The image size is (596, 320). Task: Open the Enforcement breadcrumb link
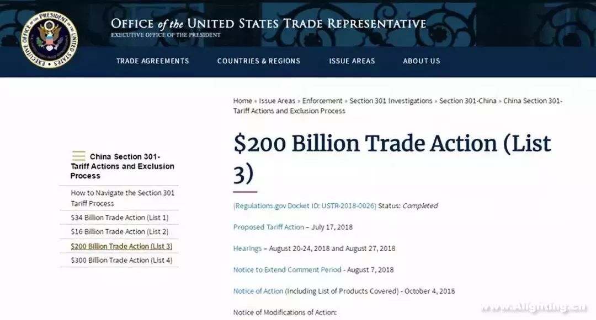pos(322,101)
